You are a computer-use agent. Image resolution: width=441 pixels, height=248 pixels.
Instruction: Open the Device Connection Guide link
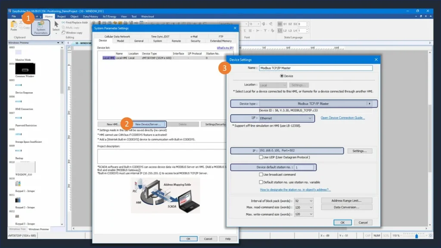point(342,118)
